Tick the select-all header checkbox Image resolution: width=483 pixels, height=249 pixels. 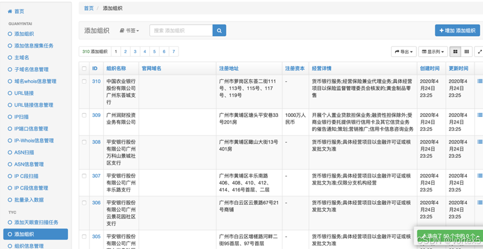click(84, 68)
